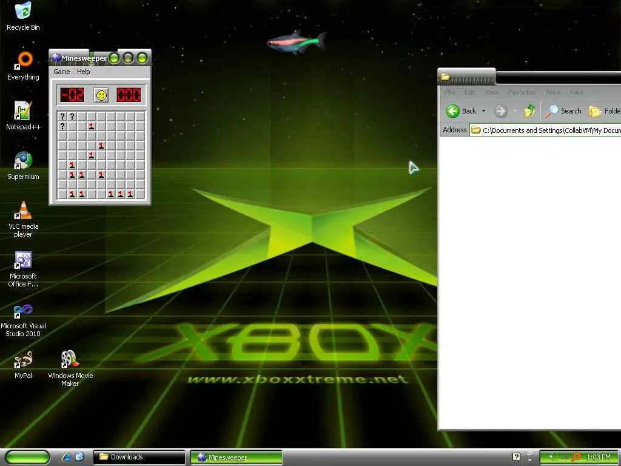
Task: Click the question mark icon in the taskbar
Action: click(516, 457)
